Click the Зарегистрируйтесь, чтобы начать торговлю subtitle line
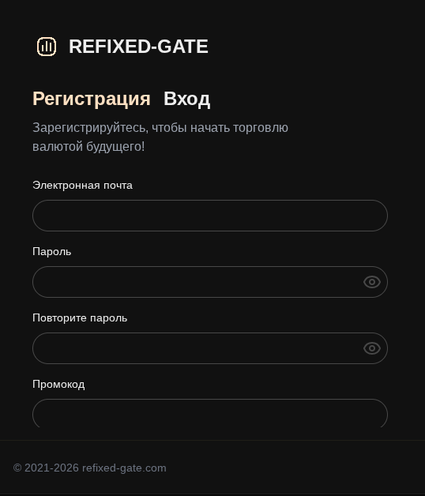 point(160,128)
